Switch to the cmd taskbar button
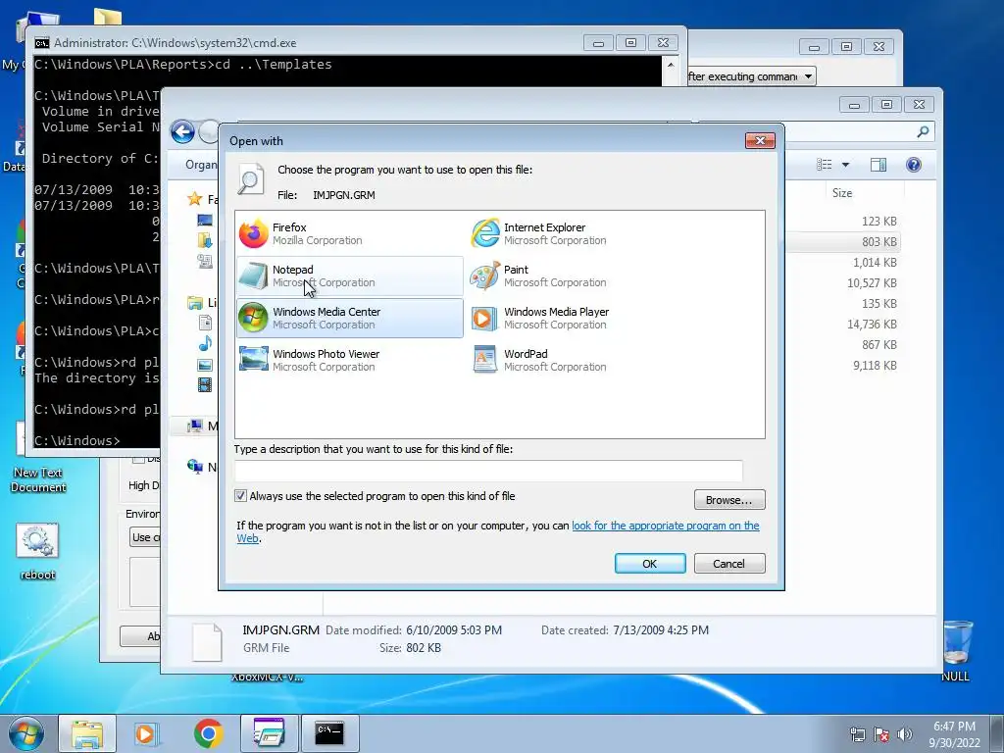 click(x=329, y=733)
